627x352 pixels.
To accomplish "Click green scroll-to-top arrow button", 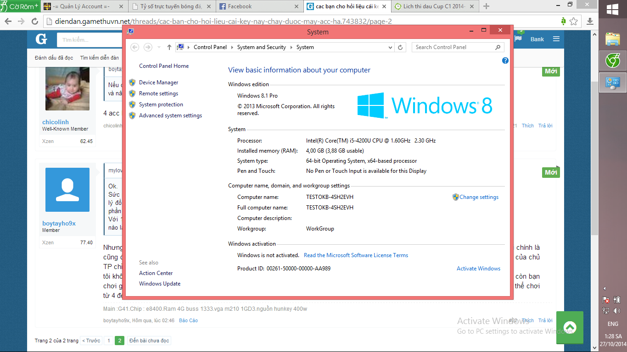I will (570, 327).
